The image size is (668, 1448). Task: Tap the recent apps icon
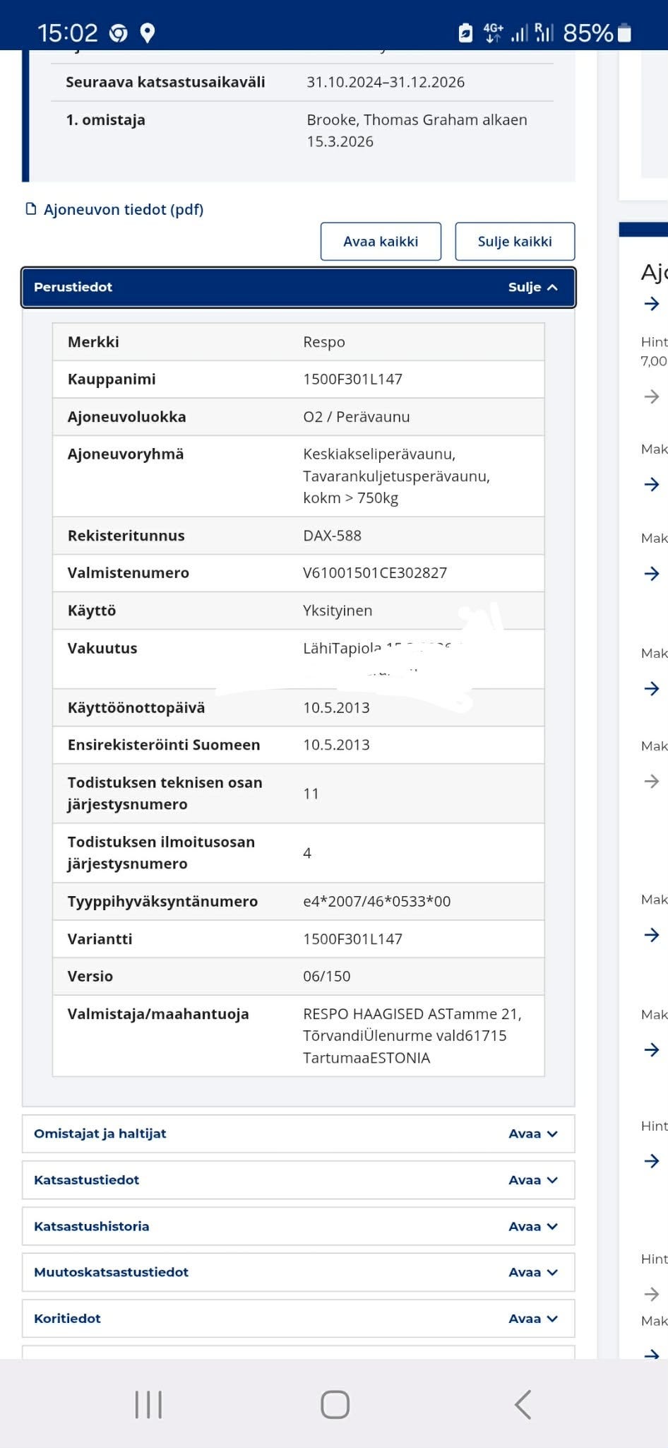(148, 1404)
